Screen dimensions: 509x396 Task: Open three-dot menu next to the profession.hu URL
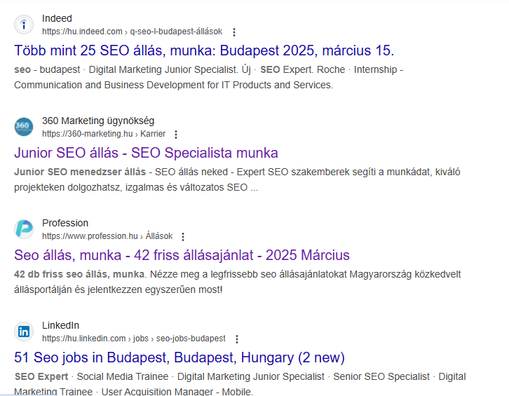pos(183,237)
